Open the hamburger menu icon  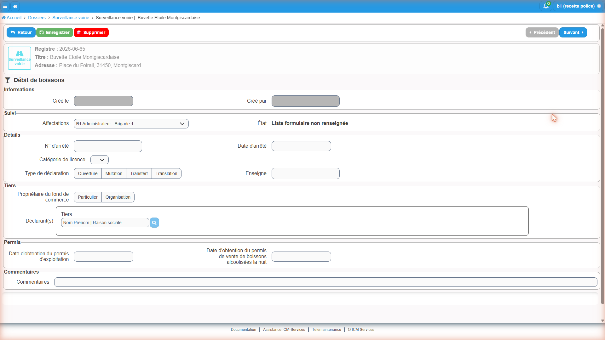[x=5, y=6]
